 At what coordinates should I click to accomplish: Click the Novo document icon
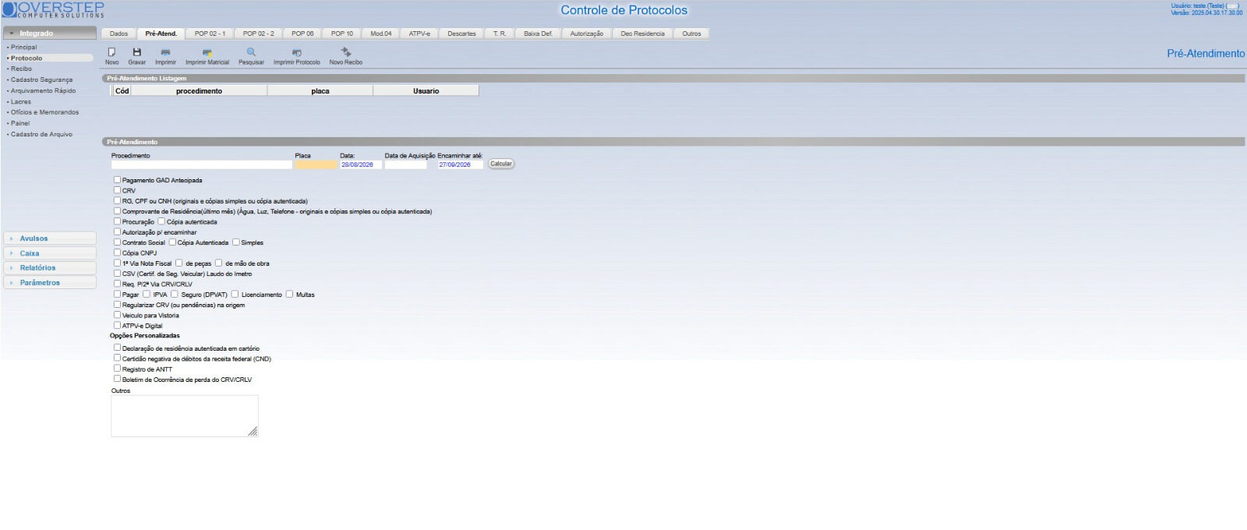coord(111,52)
